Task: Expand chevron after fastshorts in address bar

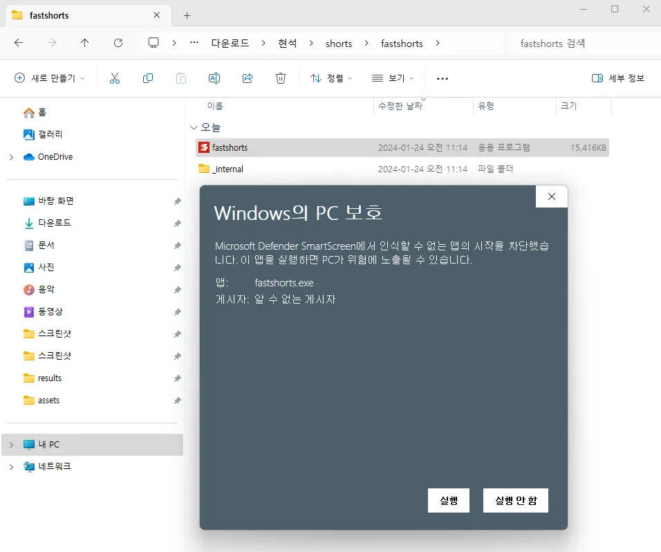Action: click(438, 43)
